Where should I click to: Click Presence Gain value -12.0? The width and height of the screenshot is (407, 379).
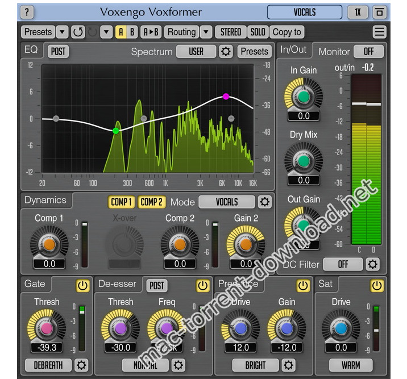coord(287,347)
